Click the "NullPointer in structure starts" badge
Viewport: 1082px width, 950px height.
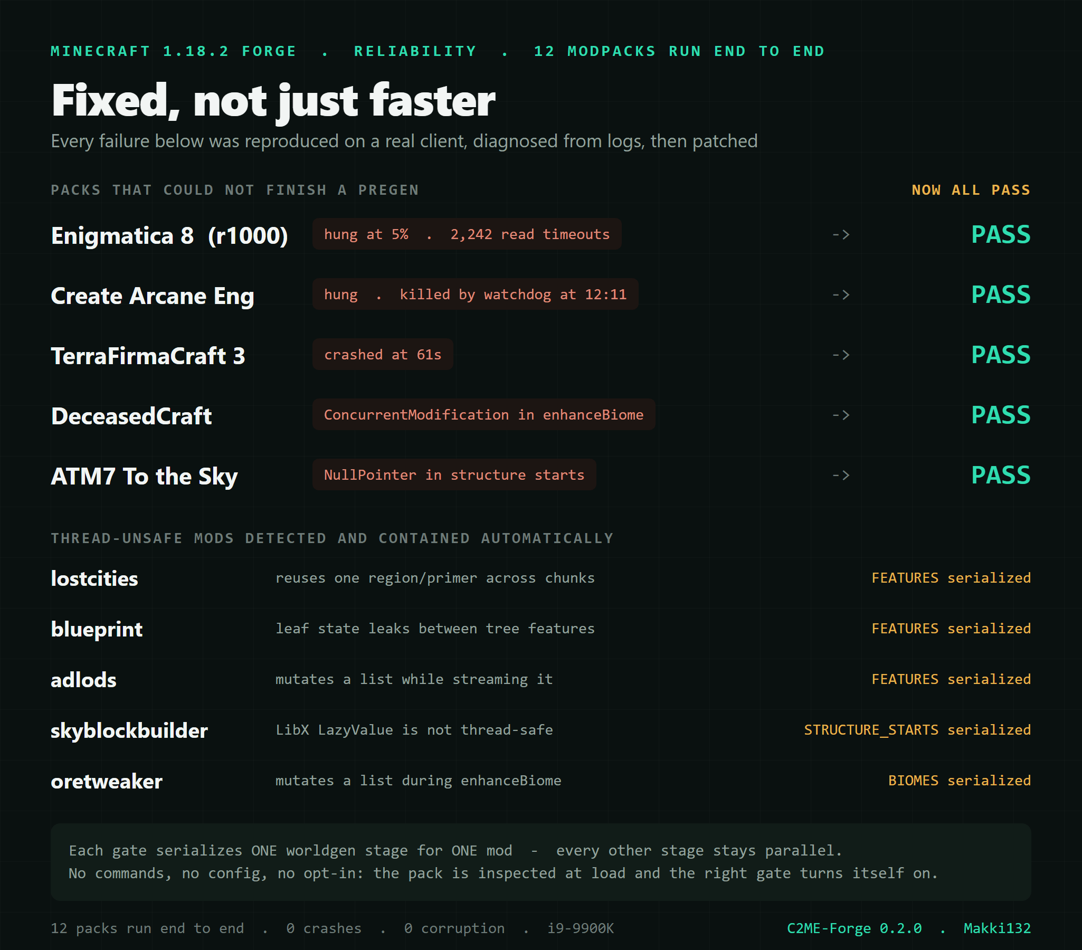tap(454, 474)
